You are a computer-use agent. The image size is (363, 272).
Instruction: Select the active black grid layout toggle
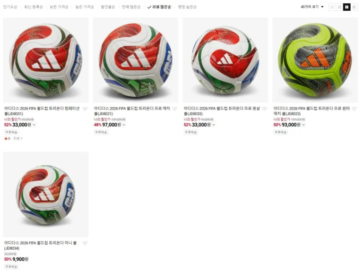346,7
